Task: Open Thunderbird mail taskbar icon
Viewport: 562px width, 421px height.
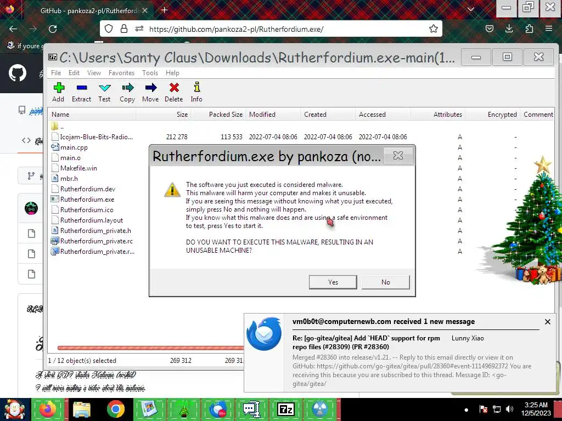Action: pyautogui.click(x=217, y=409)
